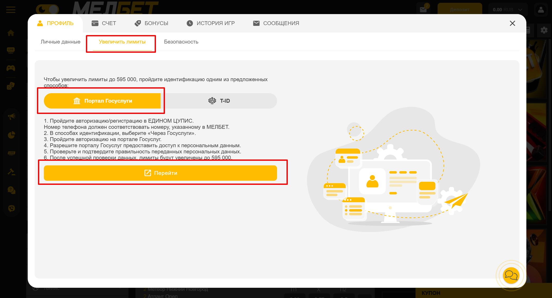This screenshot has height=298, width=552.
Task: Open the LIVE monitor icon in sidebar
Action: [x=11, y=50]
